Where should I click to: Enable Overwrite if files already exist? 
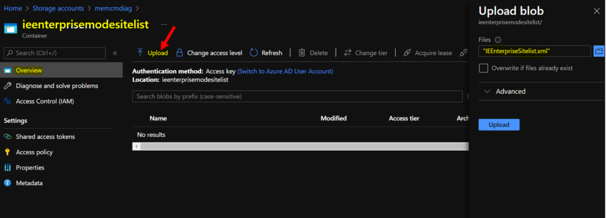click(x=483, y=68)
